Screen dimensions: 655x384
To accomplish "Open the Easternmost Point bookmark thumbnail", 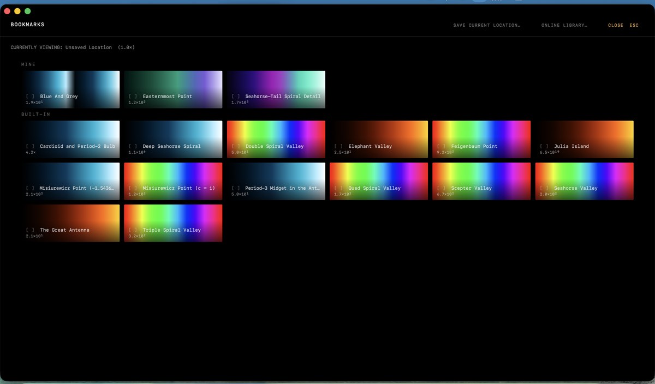I will coord(173,89).
